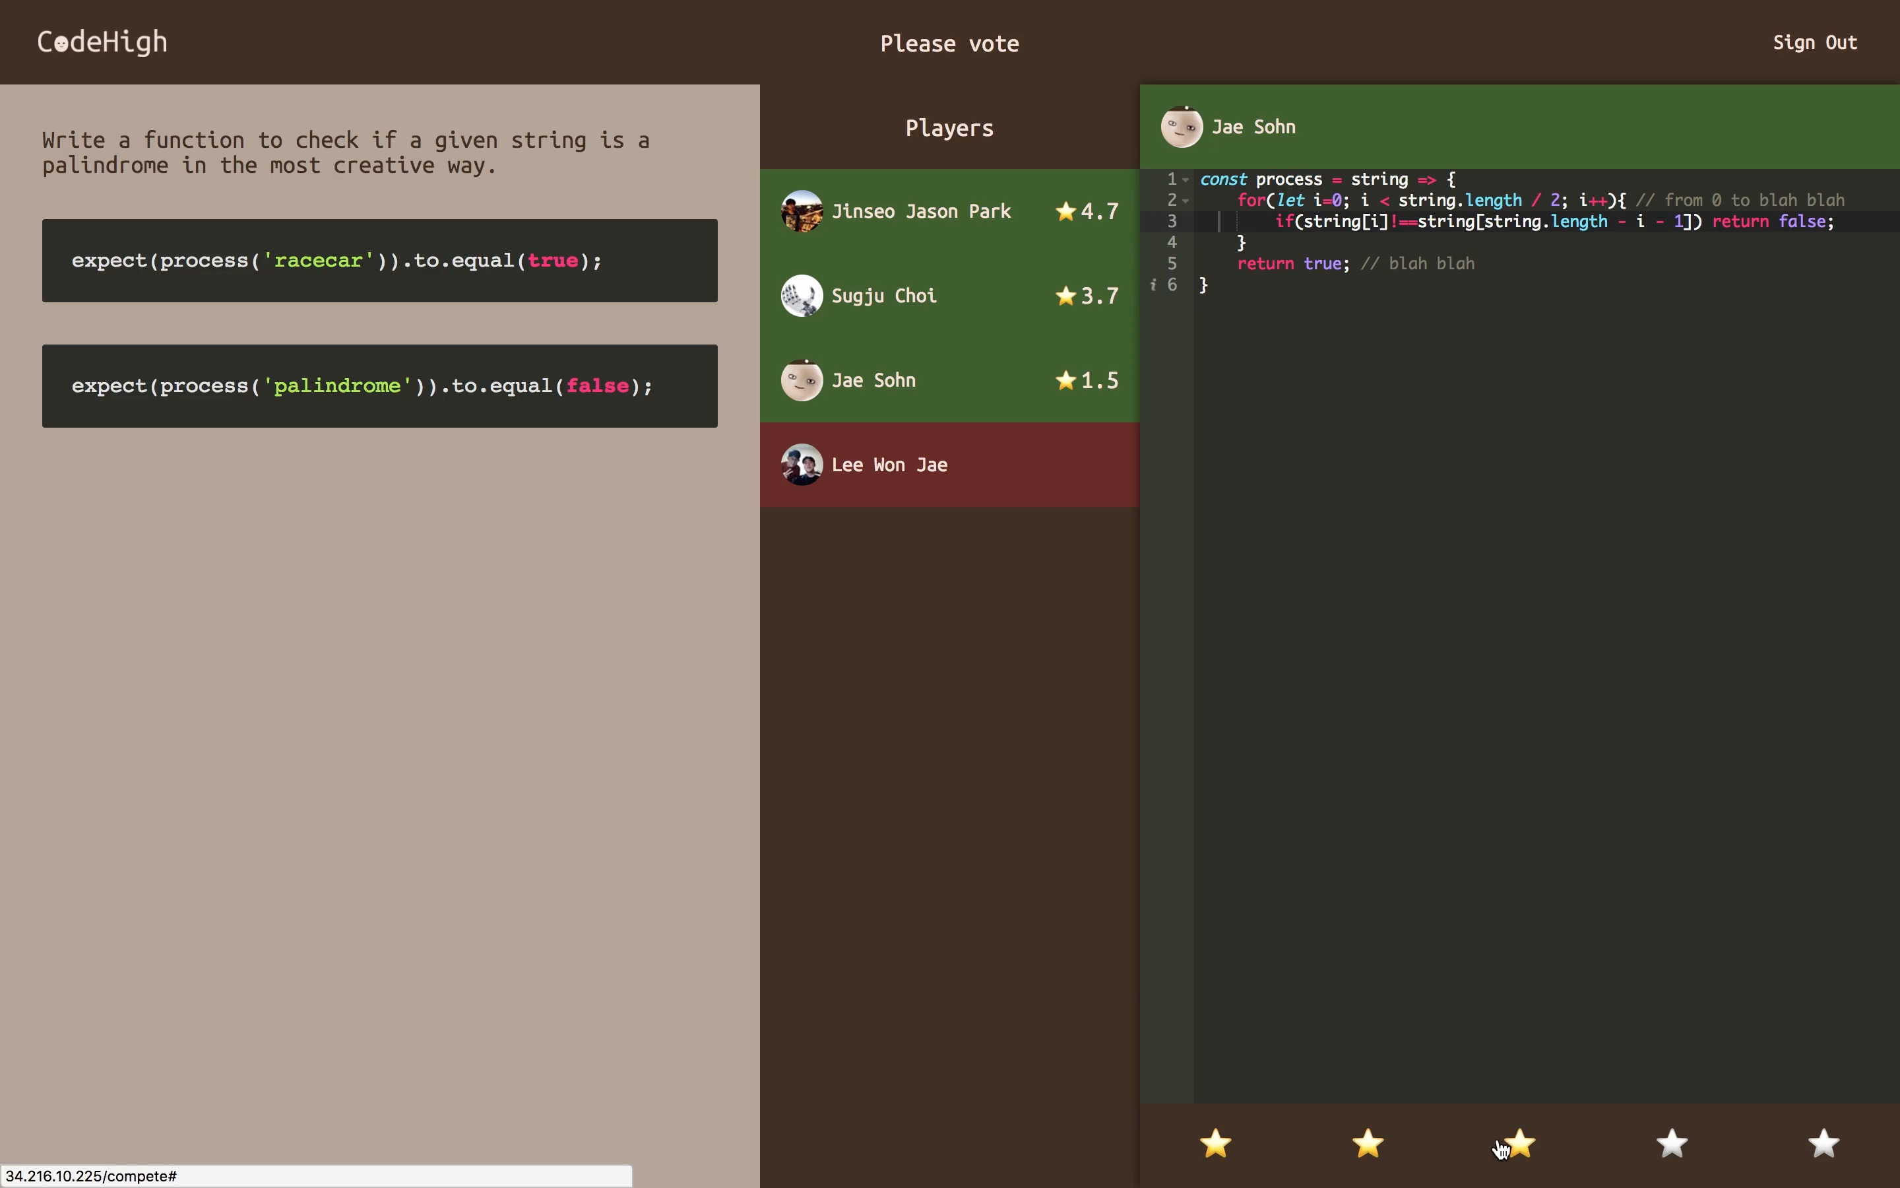Collapse the code fold on line 1

[1186, 180]
